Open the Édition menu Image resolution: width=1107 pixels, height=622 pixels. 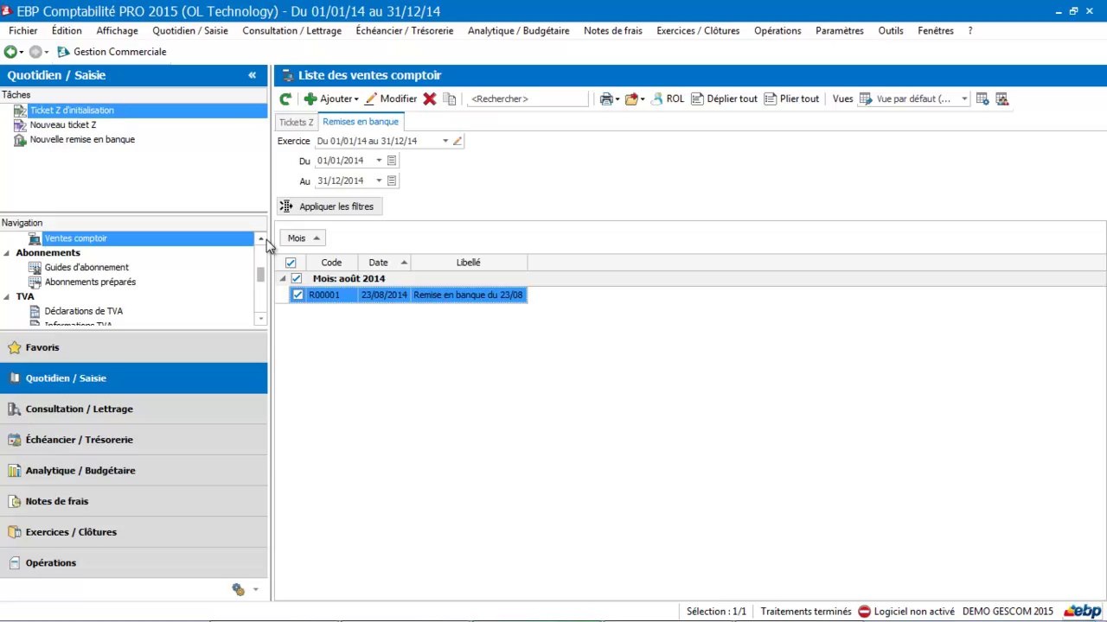tap(67, 31)
